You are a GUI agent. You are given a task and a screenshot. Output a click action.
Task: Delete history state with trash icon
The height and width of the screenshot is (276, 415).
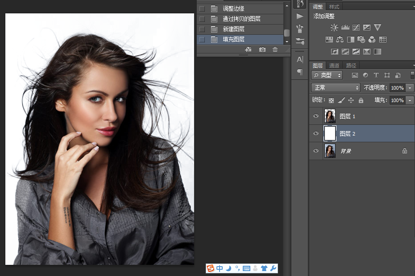coord(275,49)
